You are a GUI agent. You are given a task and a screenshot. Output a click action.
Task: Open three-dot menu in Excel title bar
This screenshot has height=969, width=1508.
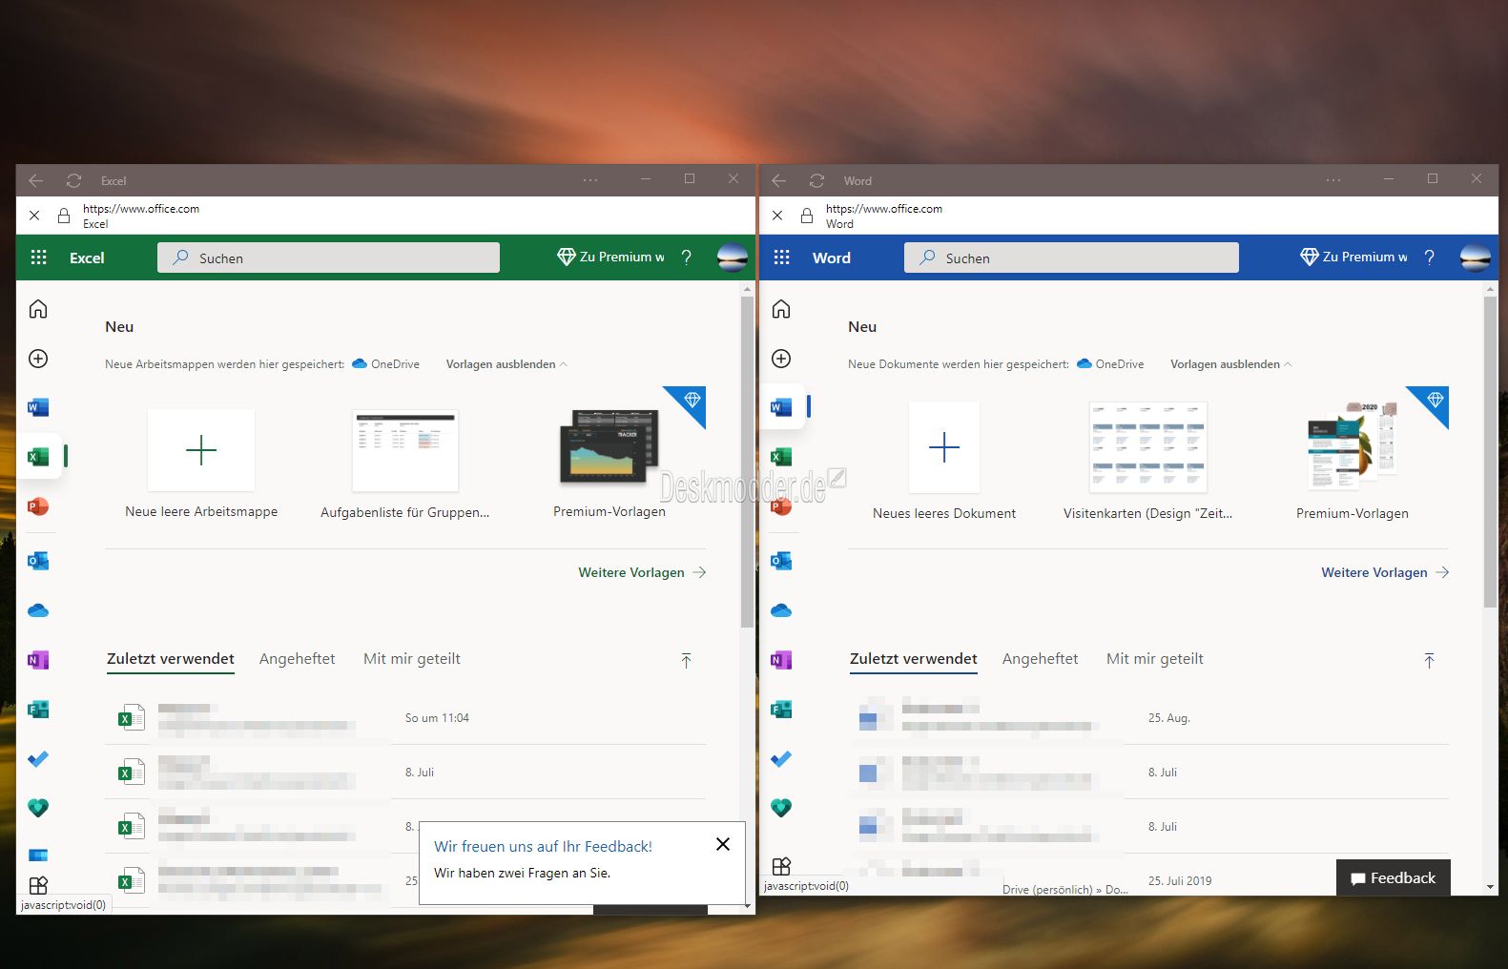click(590, 180)
